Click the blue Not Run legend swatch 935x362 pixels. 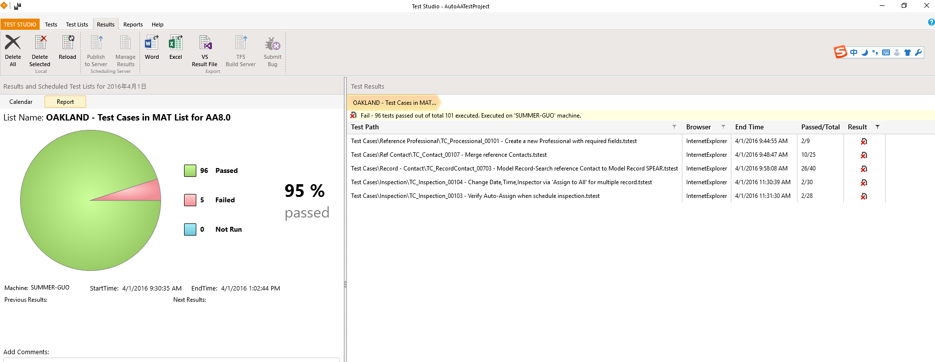click(x=190, y=229)
